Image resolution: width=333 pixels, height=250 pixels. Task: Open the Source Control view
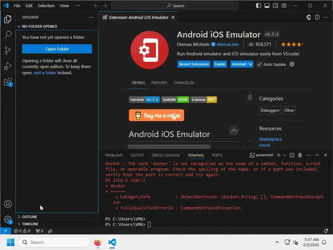pyautogui.click(x=8, y=50)
